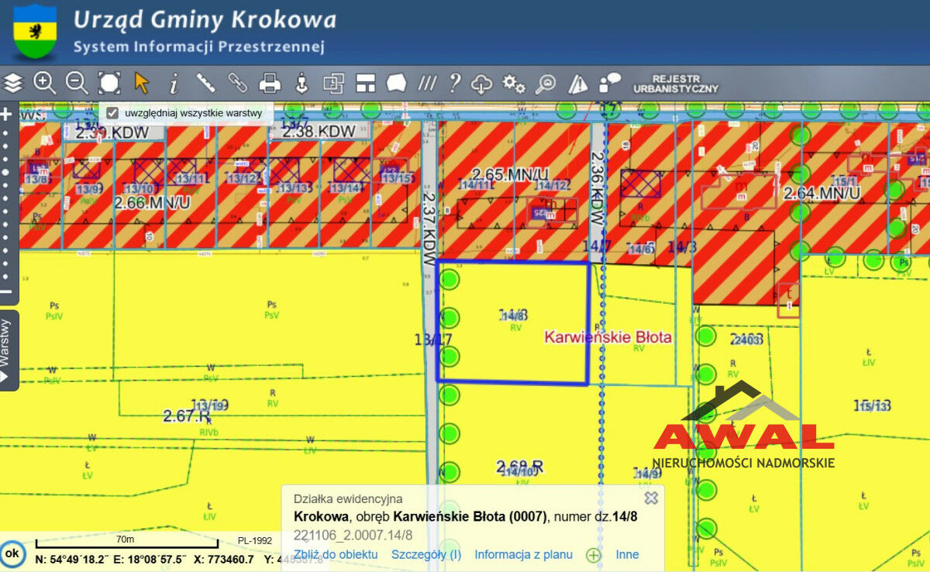This screenshot has height=572, width=930.
Task: Click the printer icon to print map
Action: [x=270, y=82]
